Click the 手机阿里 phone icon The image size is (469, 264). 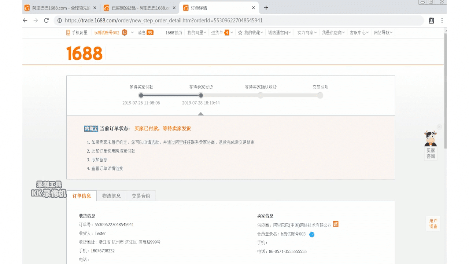point(68,33)
